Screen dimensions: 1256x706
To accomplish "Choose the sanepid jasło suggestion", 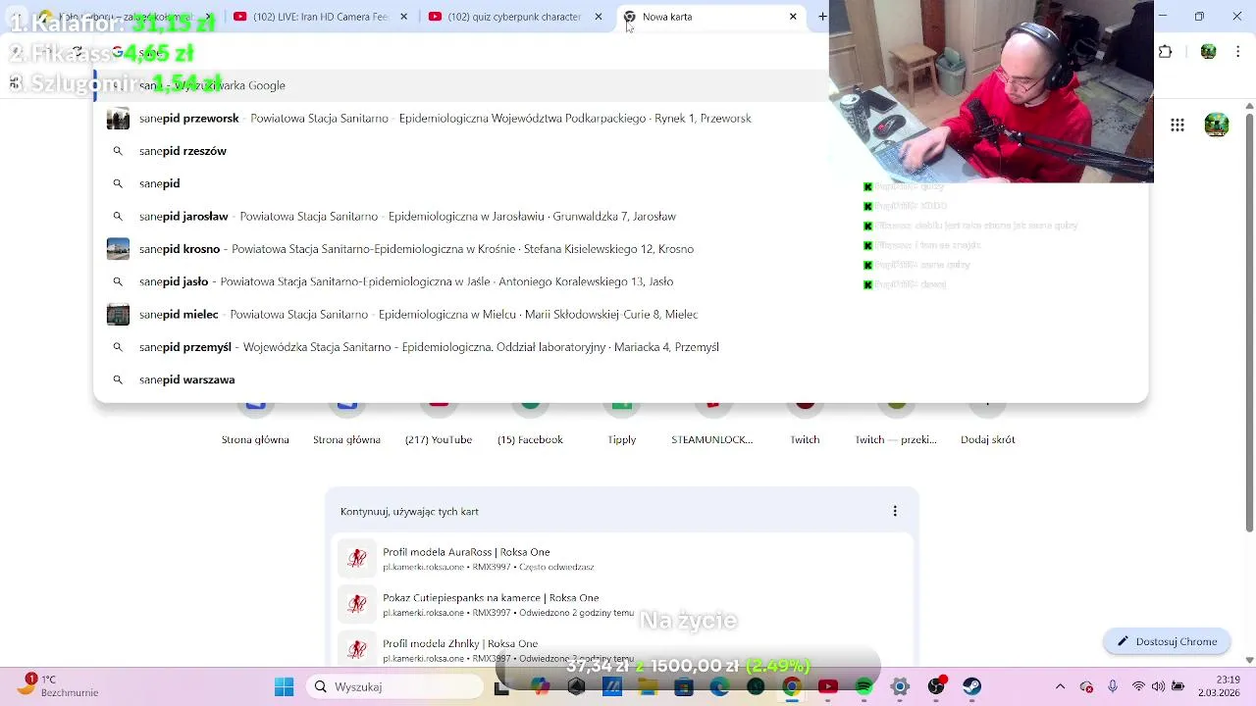I will [x=620, y=281].
